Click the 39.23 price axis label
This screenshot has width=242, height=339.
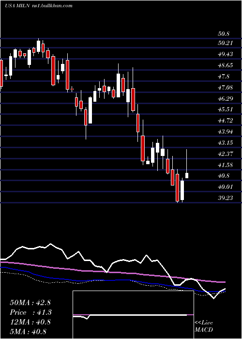click(x=226, y=198)
